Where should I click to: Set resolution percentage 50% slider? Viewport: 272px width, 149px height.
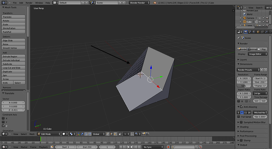[x=244, y=86]
